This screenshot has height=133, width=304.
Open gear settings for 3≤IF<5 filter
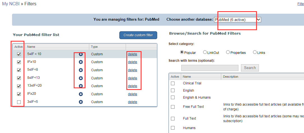point(81,102)
